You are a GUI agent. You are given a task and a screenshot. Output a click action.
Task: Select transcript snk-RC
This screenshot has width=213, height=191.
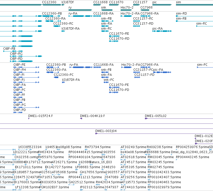tap(106, 29)
